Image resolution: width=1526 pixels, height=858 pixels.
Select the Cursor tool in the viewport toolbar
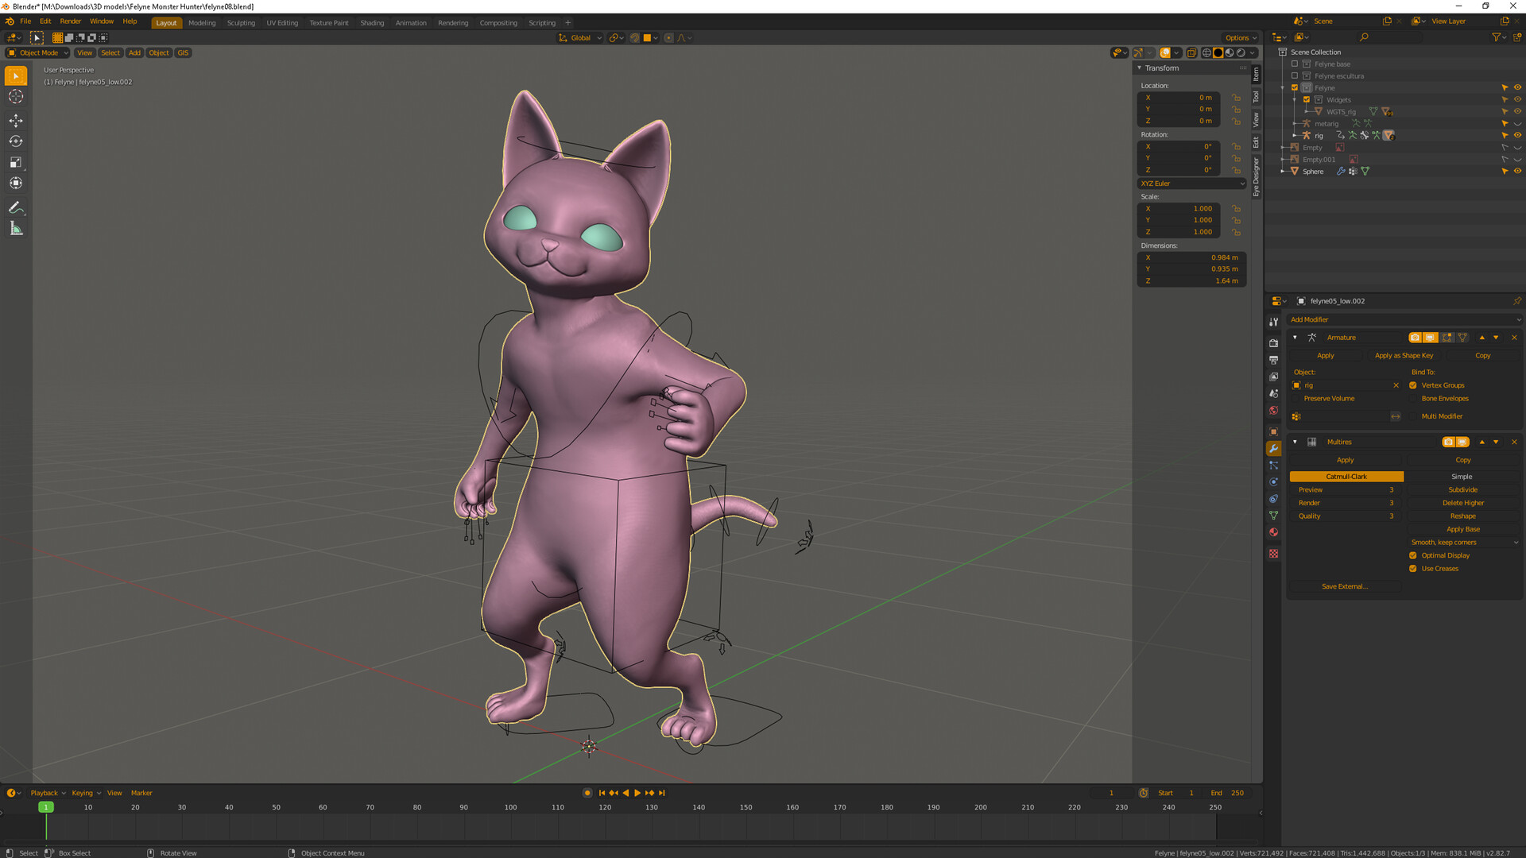(x=16, y=97)
